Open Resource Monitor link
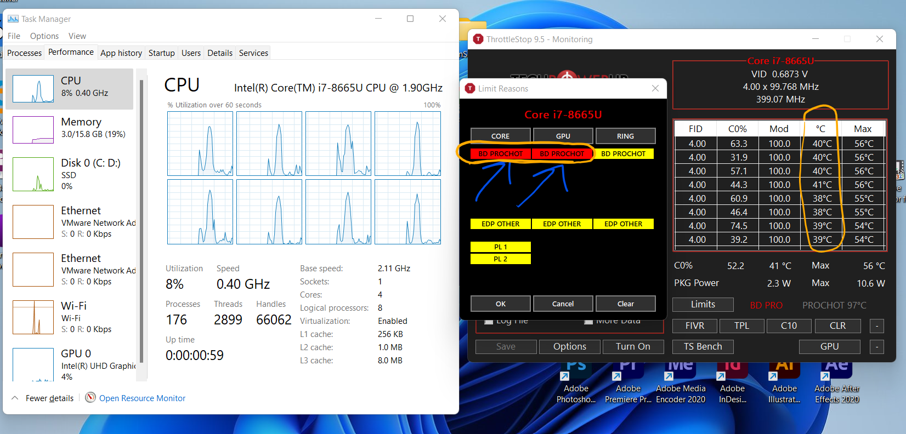Screen dimensions: 906x434 tap(142, 398)
